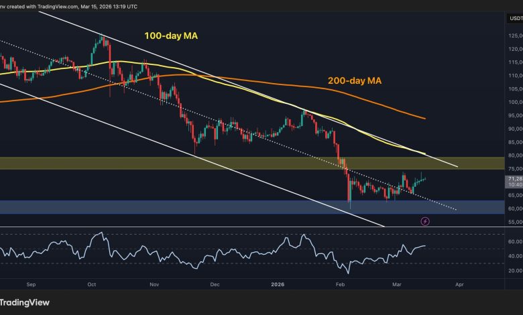Image resolution: width=523 pixels, height=315 pixels.
Task: Click the current price tag 71,28 on axis
Action: pos(513,180)
